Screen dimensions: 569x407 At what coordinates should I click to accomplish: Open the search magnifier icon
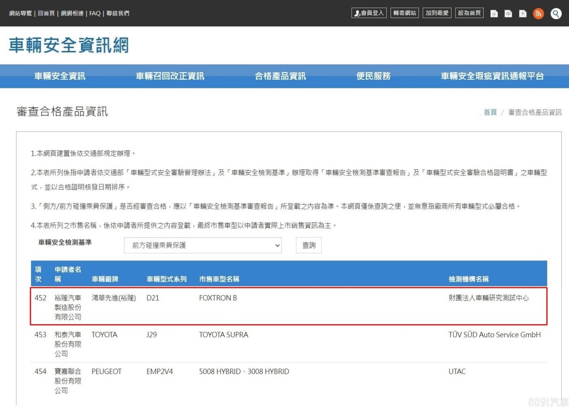[556, 14]
